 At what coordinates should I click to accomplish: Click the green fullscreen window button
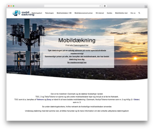pyautogui.click(x=14, y=6)
